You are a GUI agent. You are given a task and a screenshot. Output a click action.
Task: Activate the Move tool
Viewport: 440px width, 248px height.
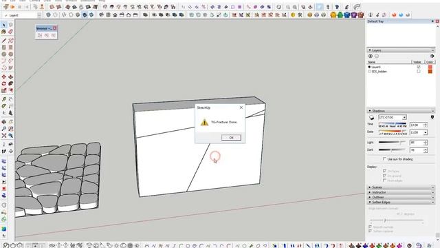pyautogui.click(x=4, y=76)
